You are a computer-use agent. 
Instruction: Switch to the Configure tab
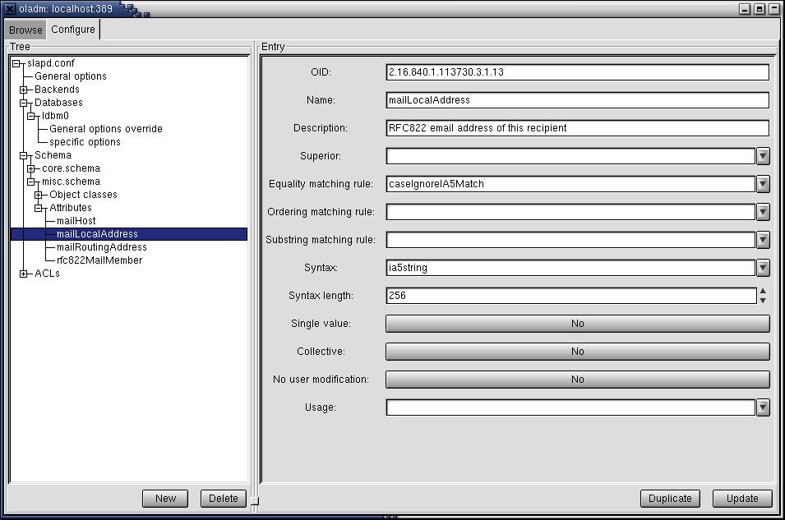coord(73,30)
